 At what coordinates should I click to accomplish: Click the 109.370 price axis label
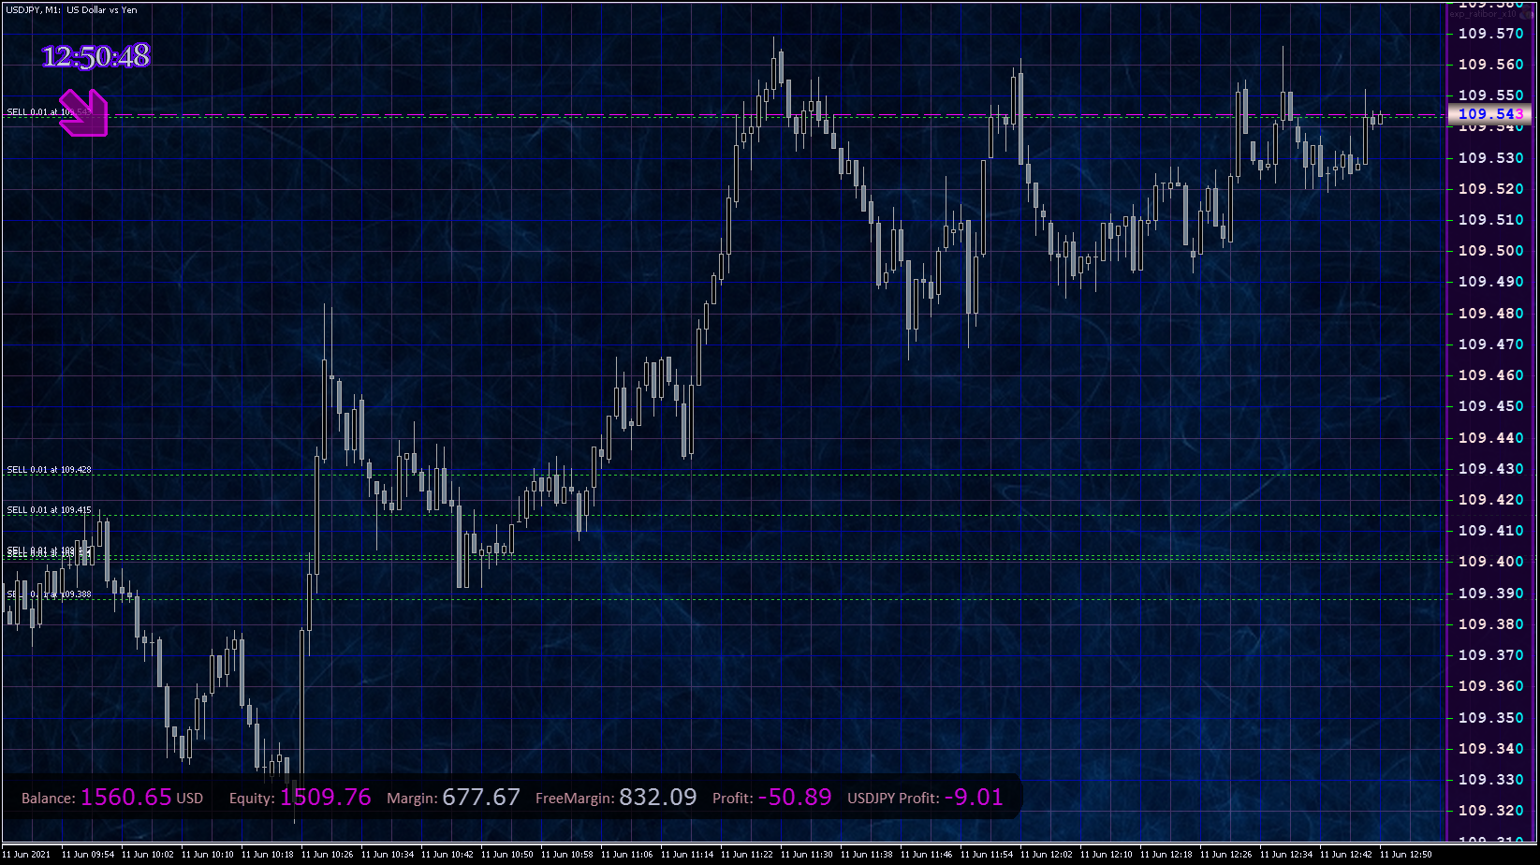click(x=1491, y=655)
